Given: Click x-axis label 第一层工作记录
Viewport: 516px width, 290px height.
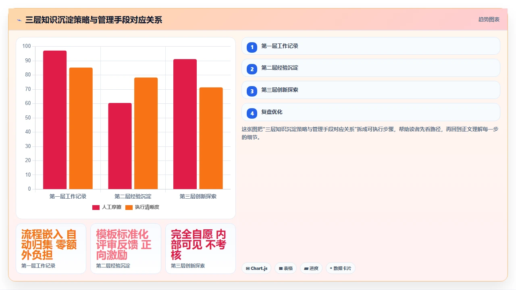Looking at the screenshot, I should [68, 197].
